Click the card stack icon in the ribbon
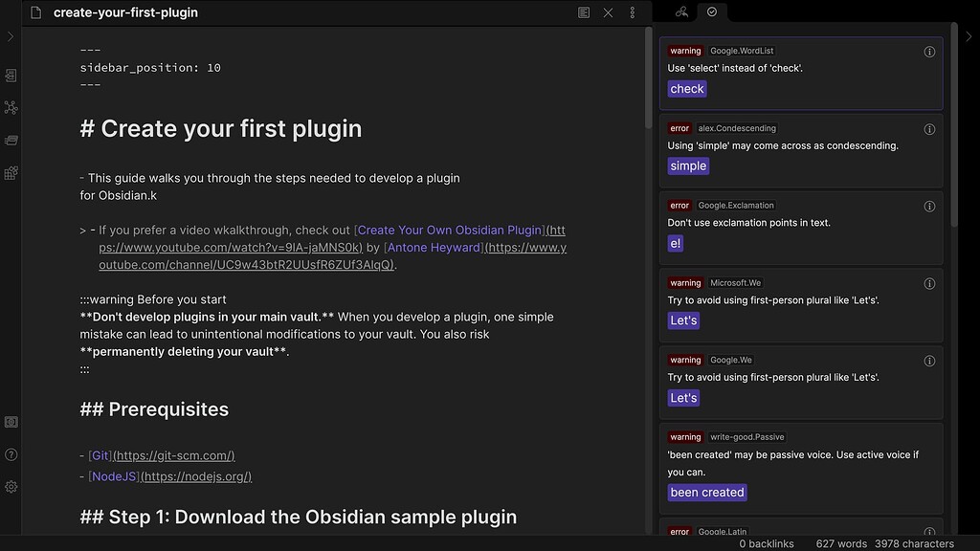The width and height of the screenshot is (980, 551). (11, 140)
